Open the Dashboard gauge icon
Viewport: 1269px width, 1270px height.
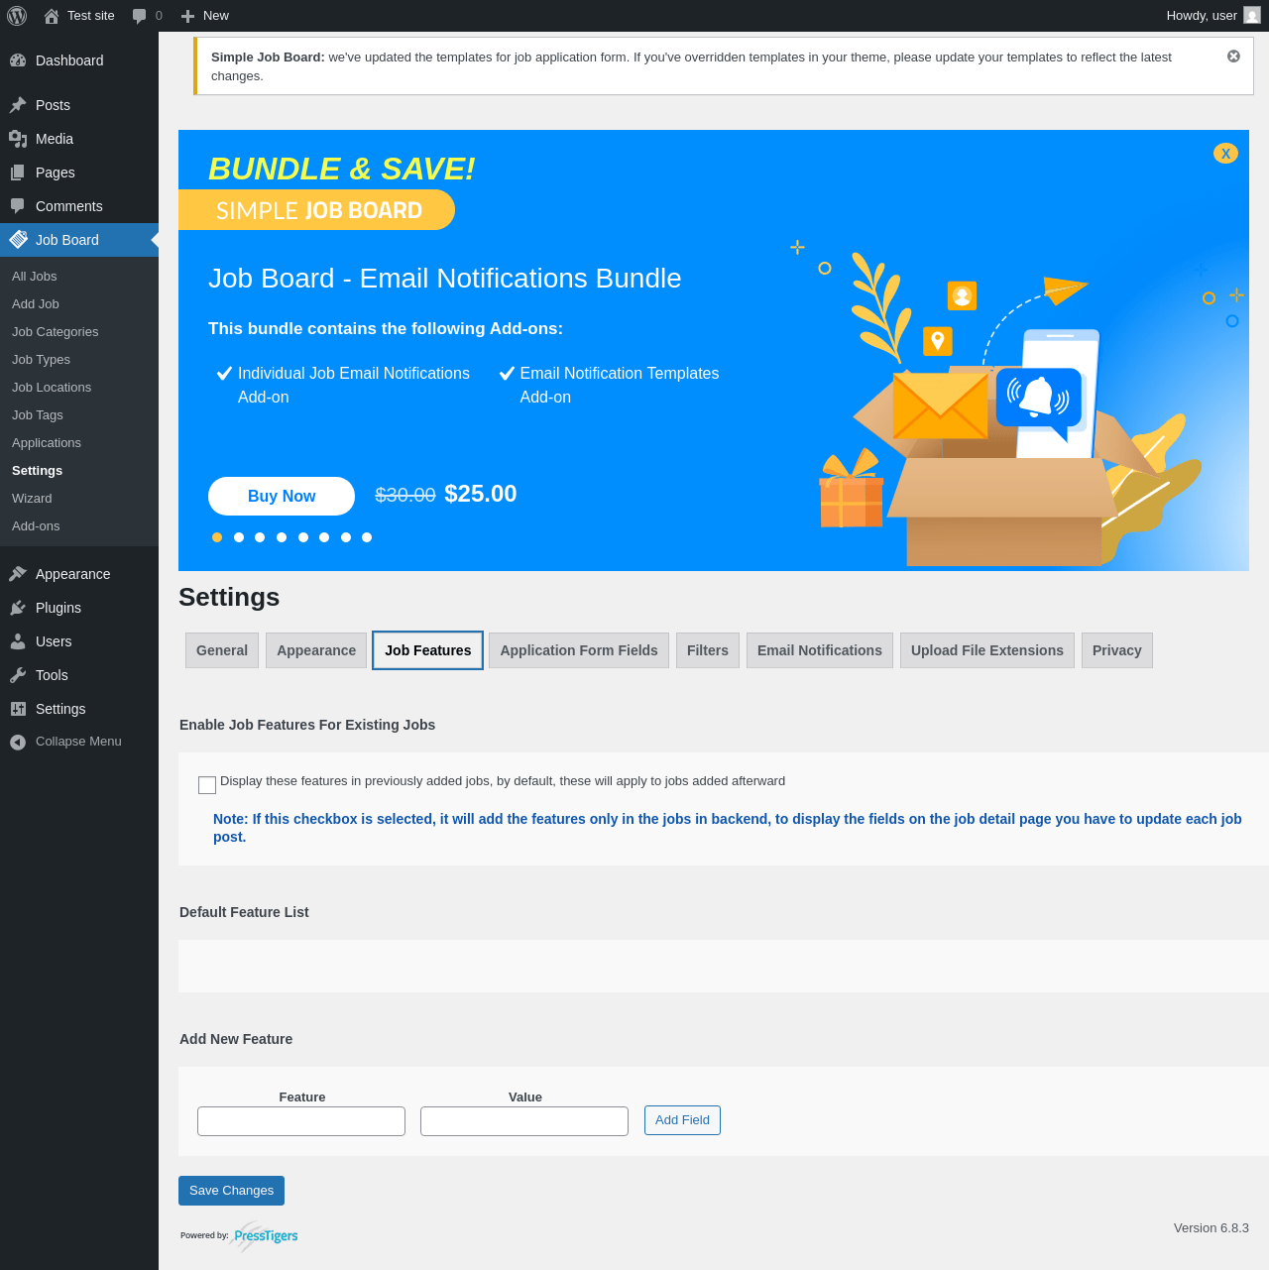(x=18, y=60)
